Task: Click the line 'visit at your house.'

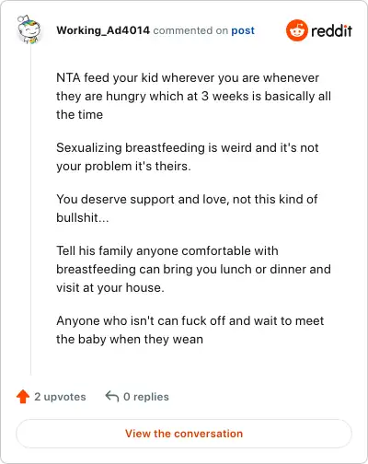Action: [x=110, y=288]
